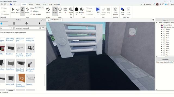Viewport: 174px width, 97px height.
Task: Expand the Grocery Store model
Action: (159, 25)
